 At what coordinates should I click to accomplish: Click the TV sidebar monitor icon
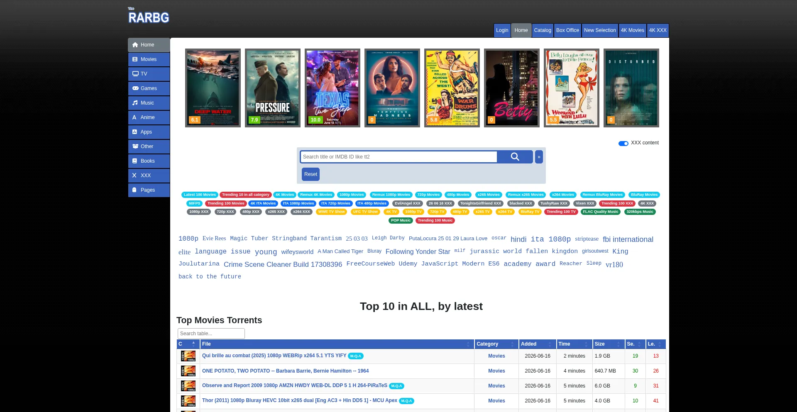[135, 74]
